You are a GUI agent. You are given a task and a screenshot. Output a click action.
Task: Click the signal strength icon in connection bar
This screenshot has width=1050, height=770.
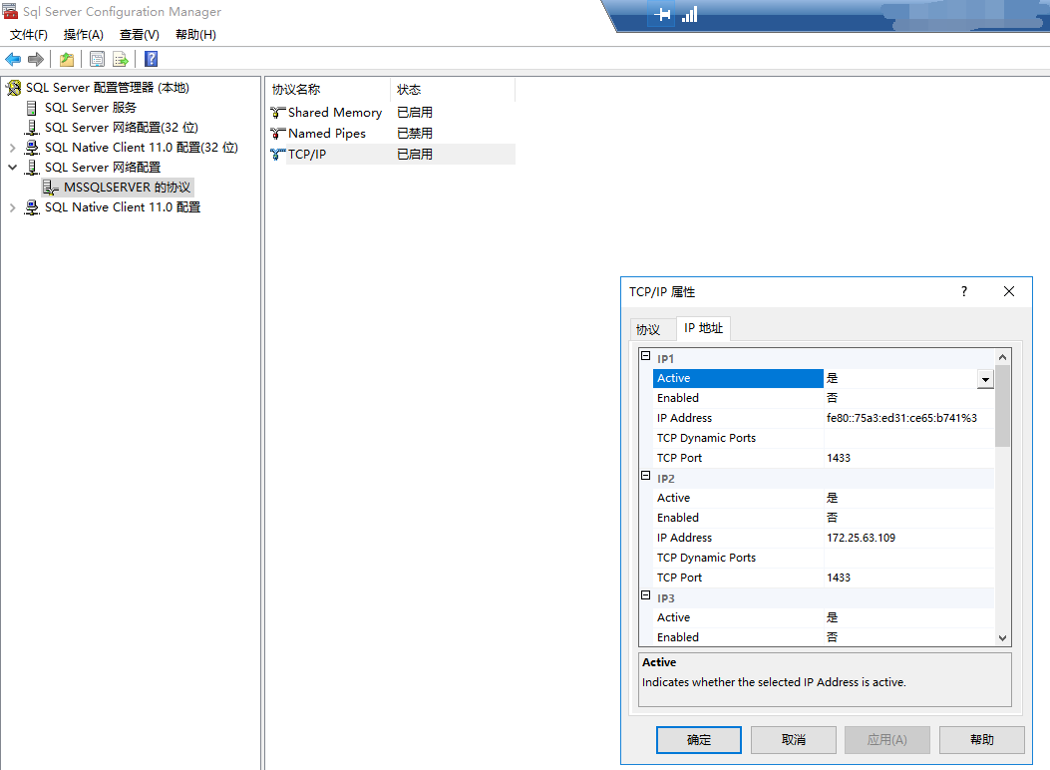(x=689, y=14)
